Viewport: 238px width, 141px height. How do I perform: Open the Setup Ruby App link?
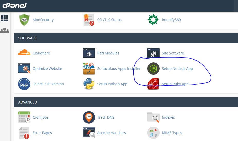(175, 84)
